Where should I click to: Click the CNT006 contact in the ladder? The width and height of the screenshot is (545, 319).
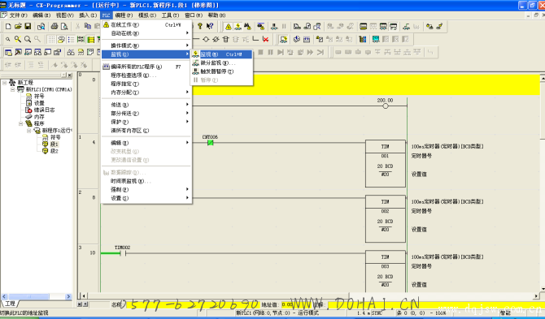(211, 143)
